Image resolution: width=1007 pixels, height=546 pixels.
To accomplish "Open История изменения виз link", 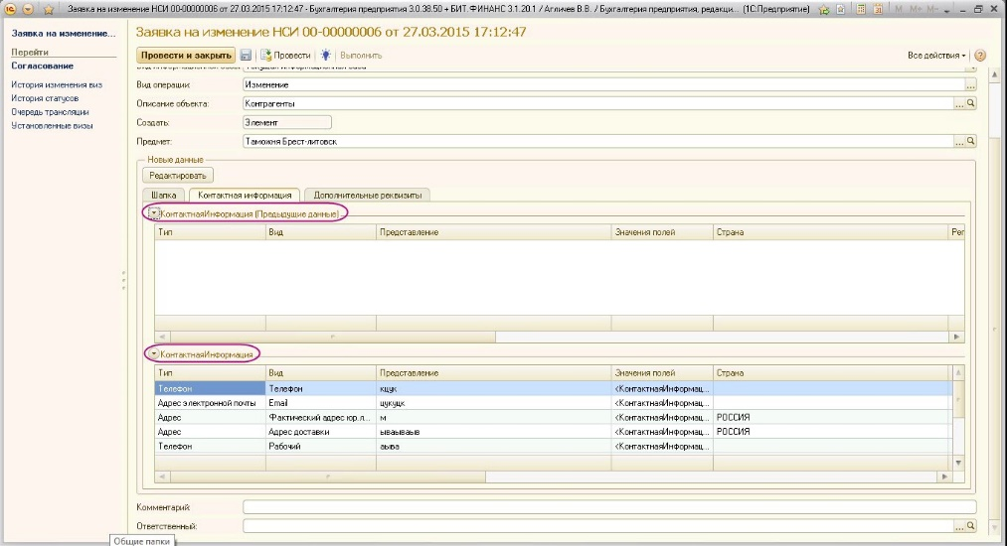I will [57, 85].
